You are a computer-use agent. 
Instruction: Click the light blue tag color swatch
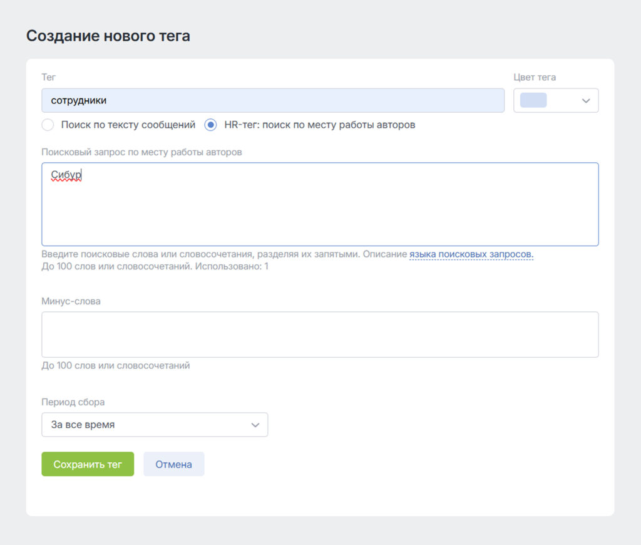(x=533, y=101)
